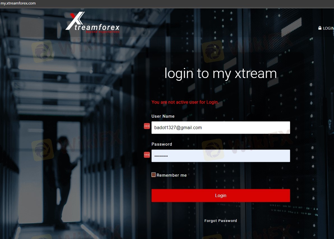The width and height of the screenshot is (334, 239).
Task: Open password manager icon beside User Name field
Action: (x=147, y=126)
